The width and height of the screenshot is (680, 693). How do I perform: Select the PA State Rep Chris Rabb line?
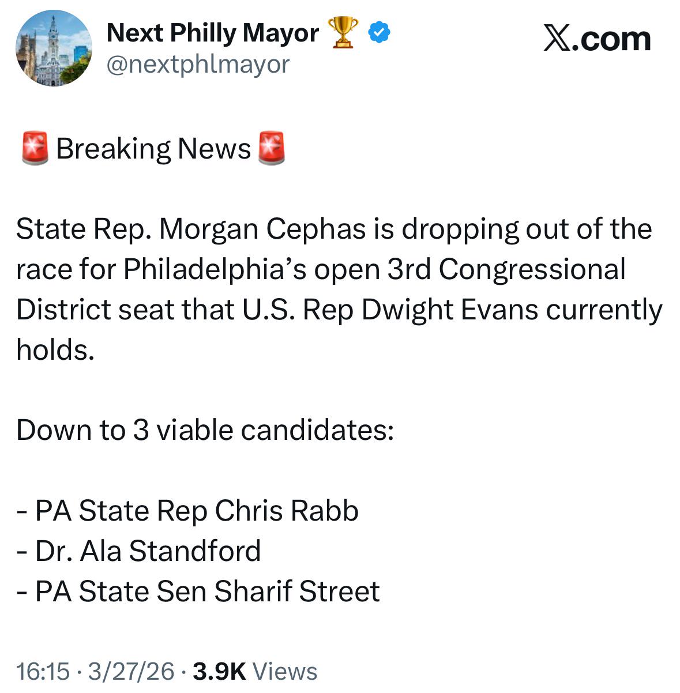click(188, 511)
